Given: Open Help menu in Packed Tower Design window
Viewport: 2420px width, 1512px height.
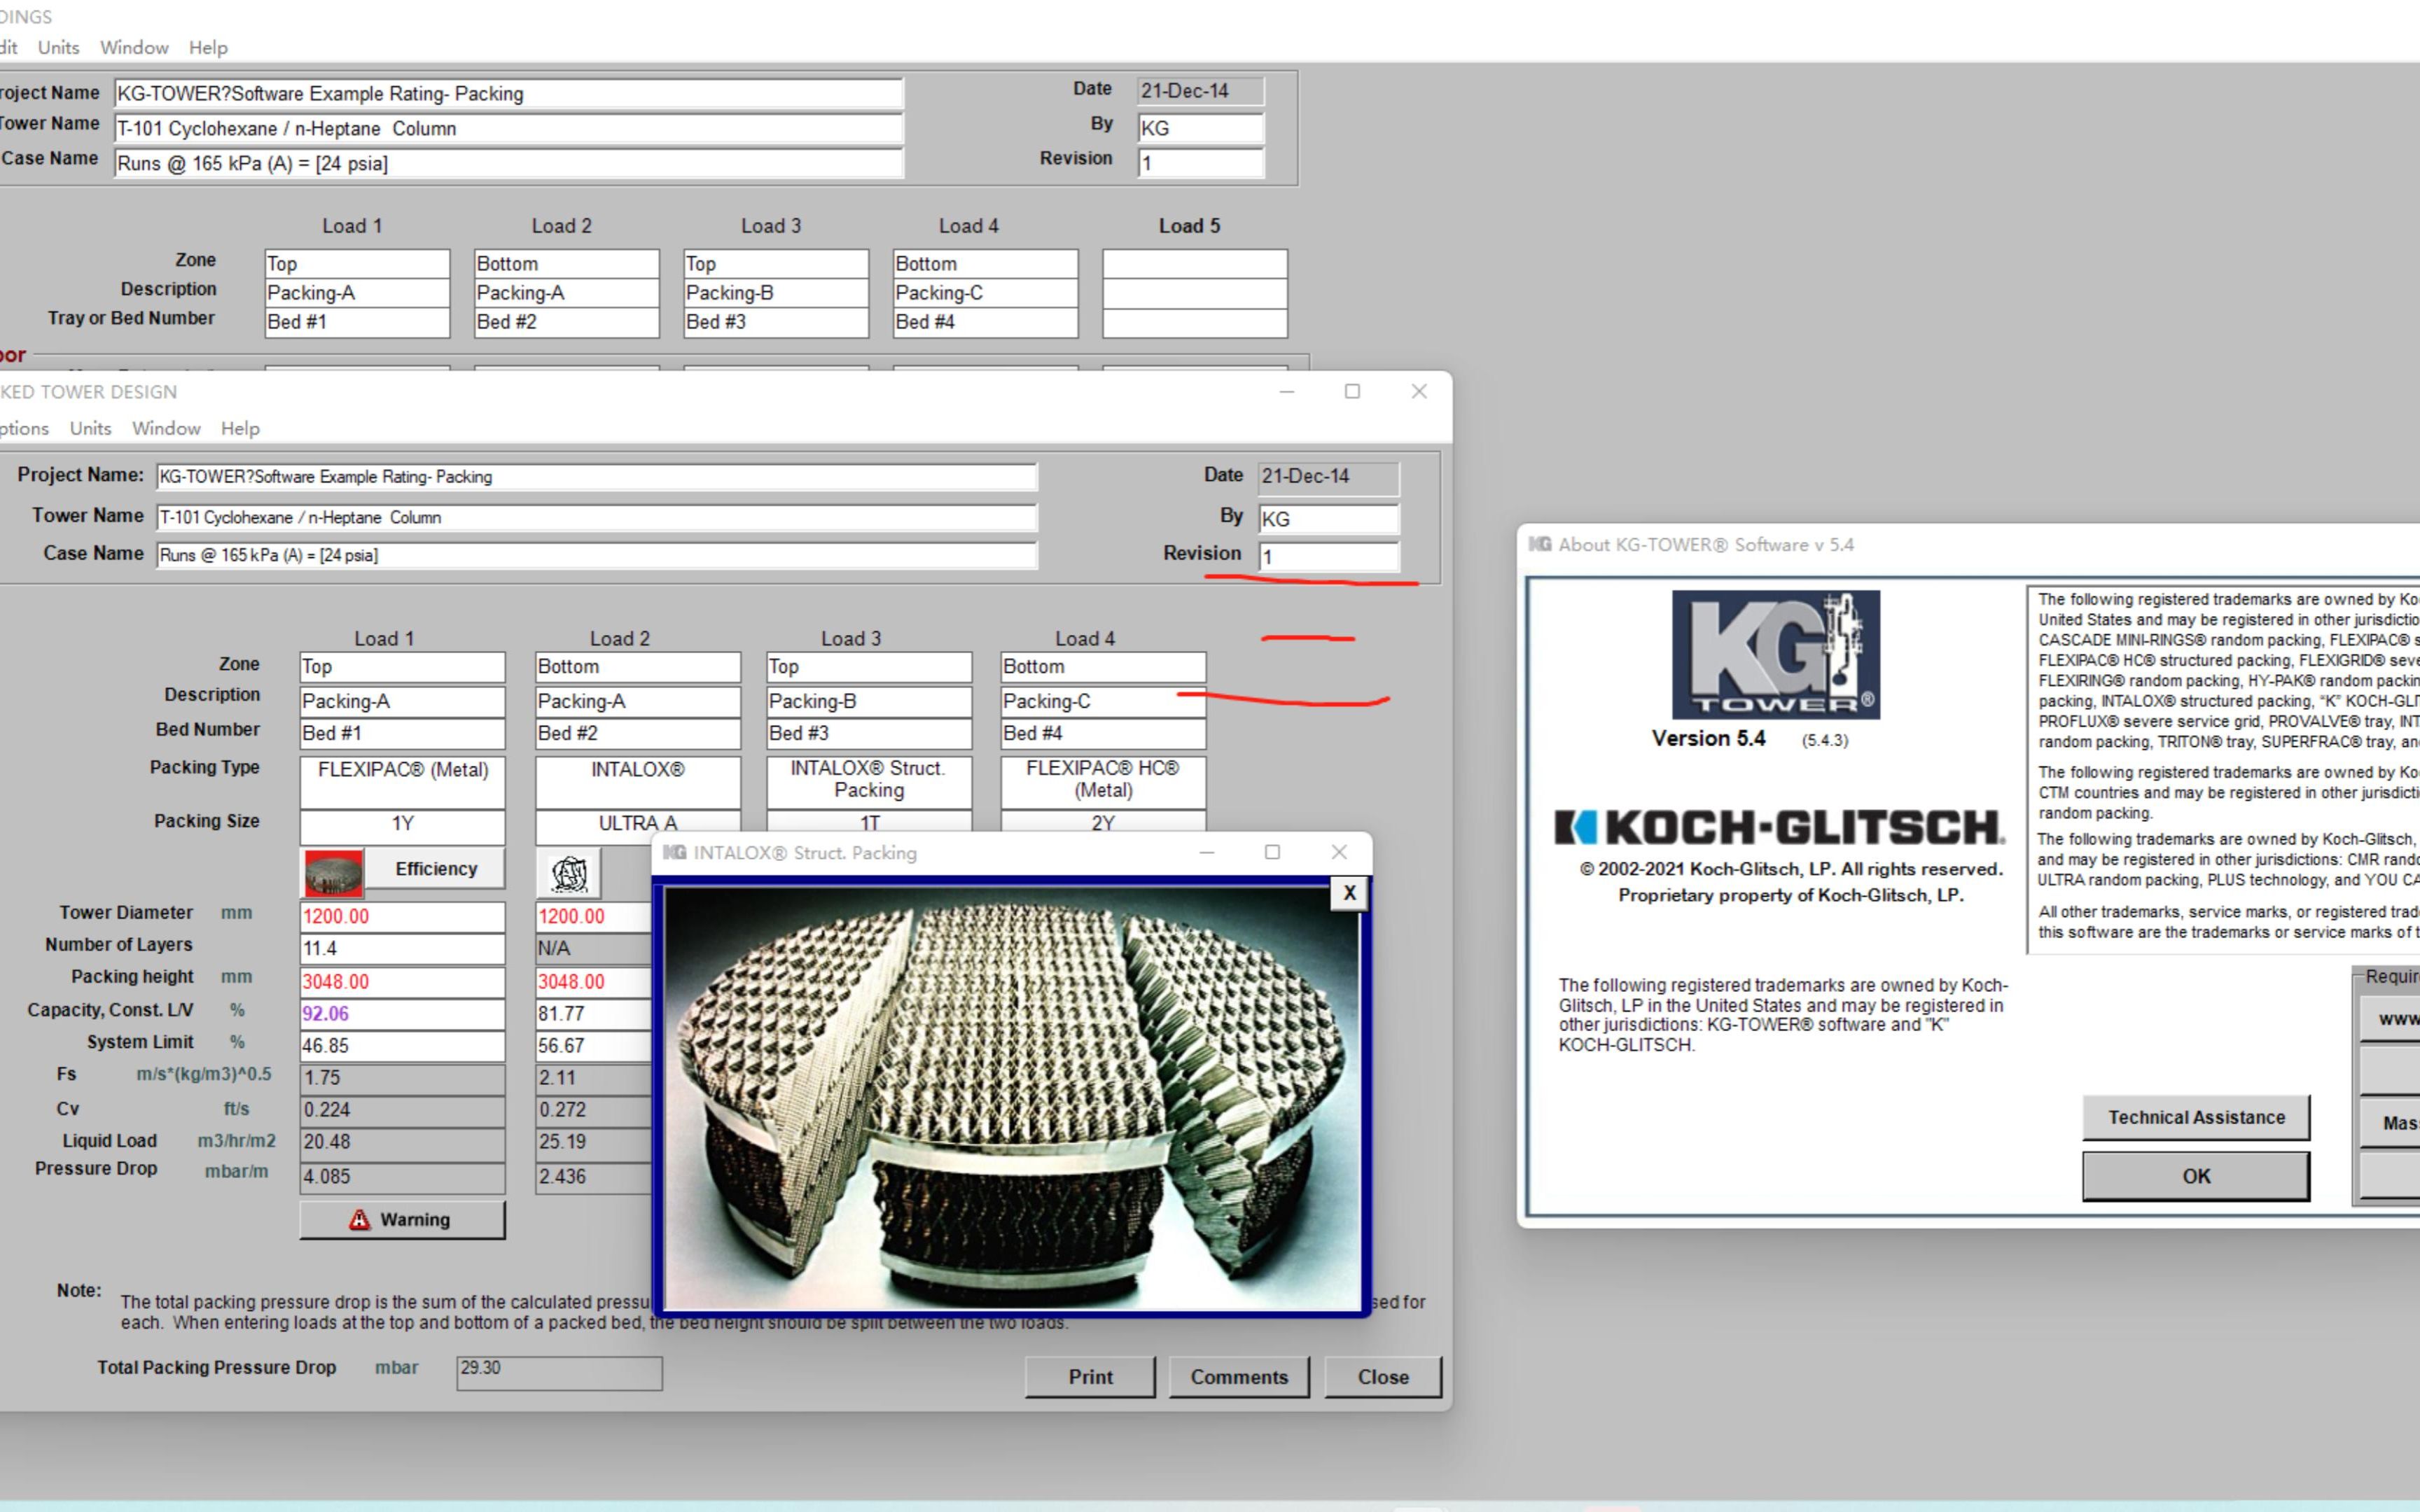Looking at the screenshot, I should [x=240, y=428].
